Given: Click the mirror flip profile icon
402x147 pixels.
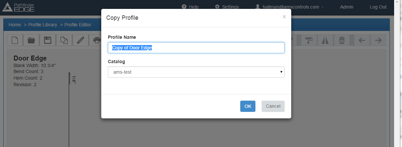Looking at the screenshot, I should click(x=325, y=40).
